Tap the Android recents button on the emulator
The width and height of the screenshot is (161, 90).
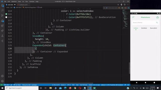pyautogui.click(x=154, y=82)
